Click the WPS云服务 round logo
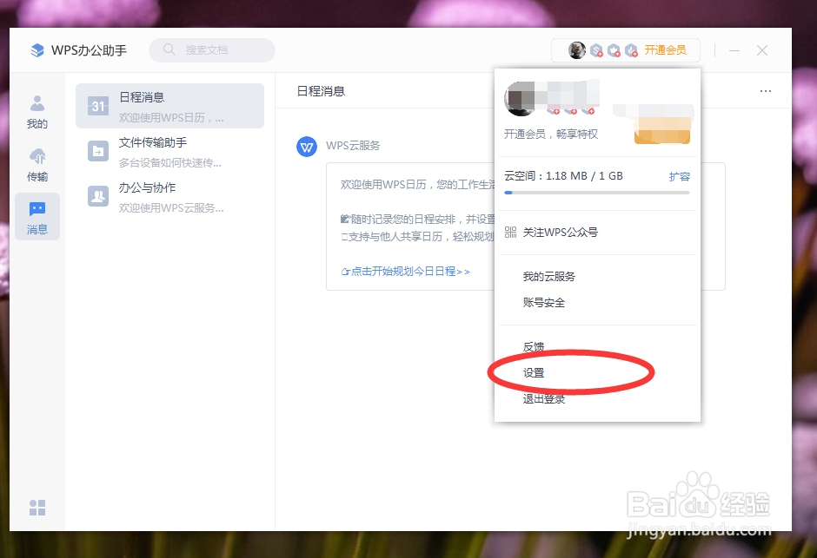This screenshot has height=558, width=817. (x=306, y=147)
